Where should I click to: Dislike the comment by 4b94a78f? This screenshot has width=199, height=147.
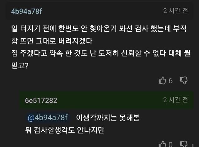[184, 80]
